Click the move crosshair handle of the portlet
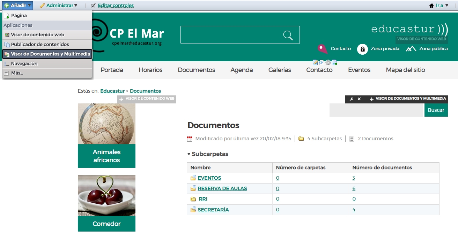The image size is (458, 234). tap(371, 99)
